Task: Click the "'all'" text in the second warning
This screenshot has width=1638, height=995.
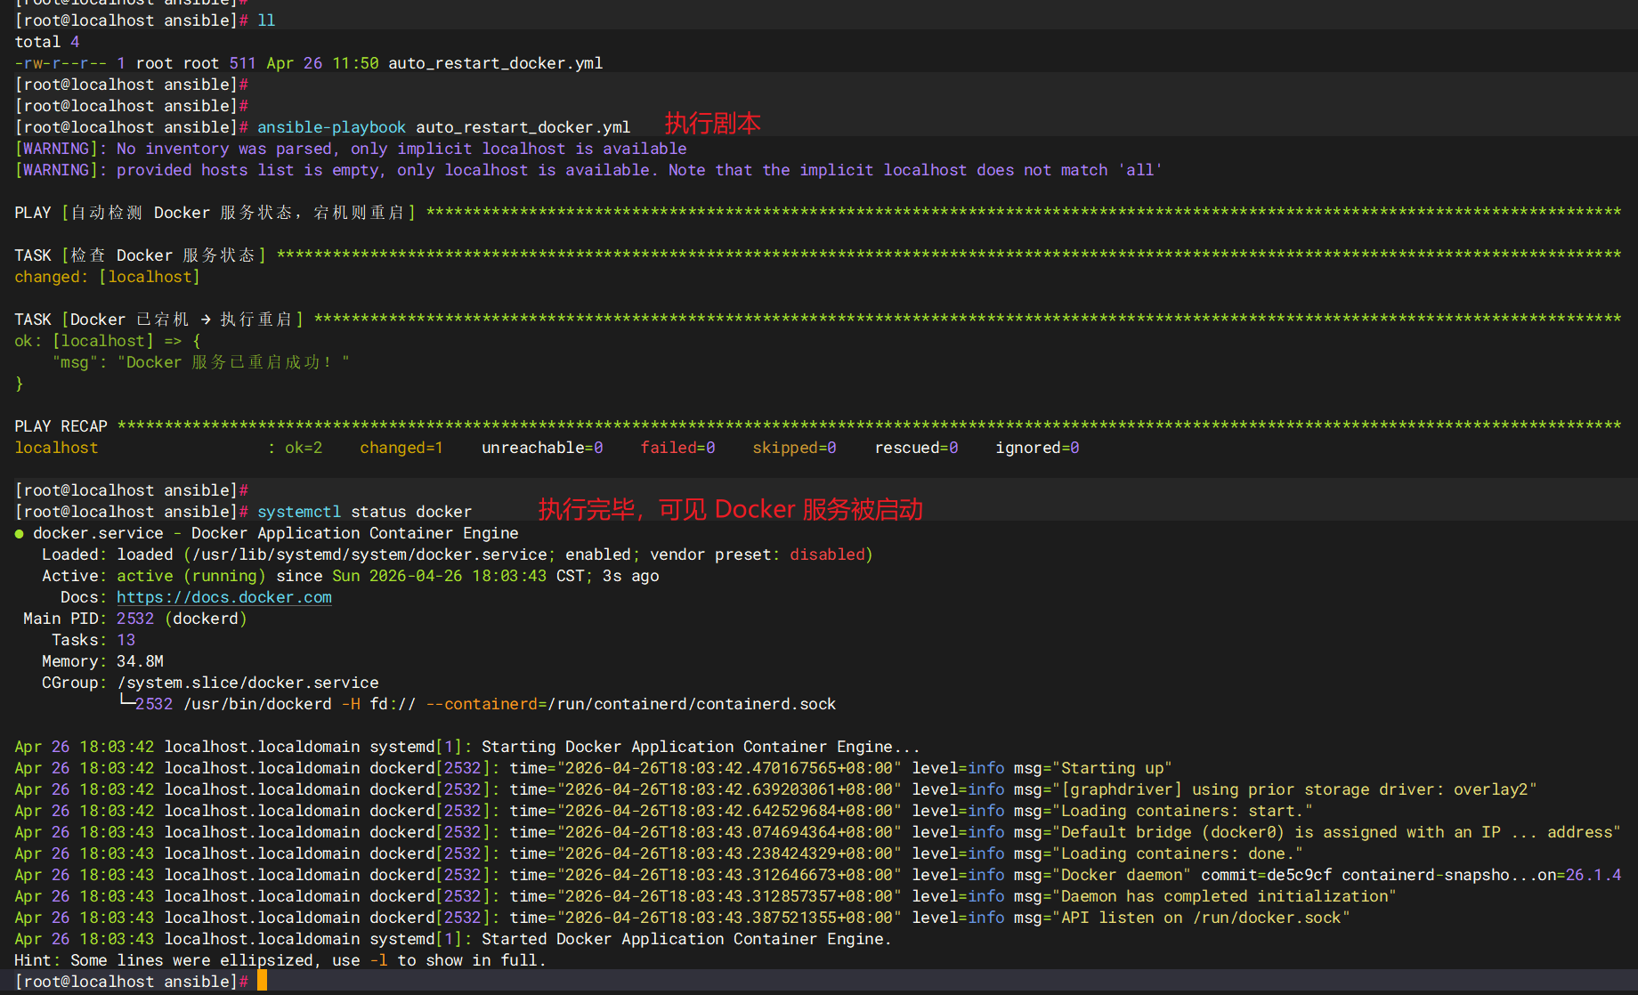Action: coord(1140,170)
